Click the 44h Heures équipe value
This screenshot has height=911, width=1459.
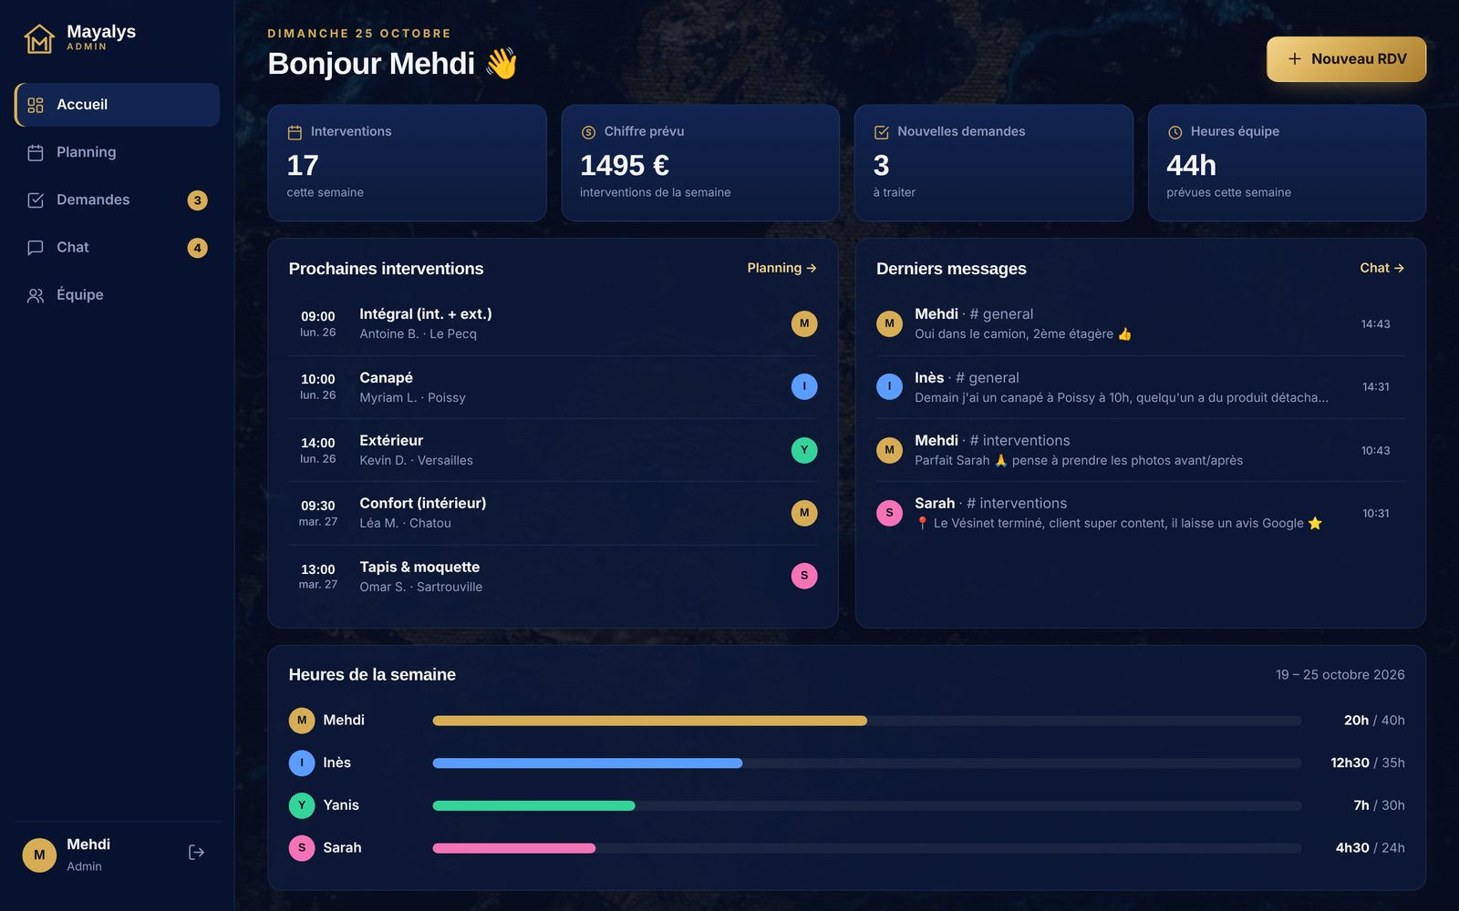pyautogui.click(x=1191, y=165)
